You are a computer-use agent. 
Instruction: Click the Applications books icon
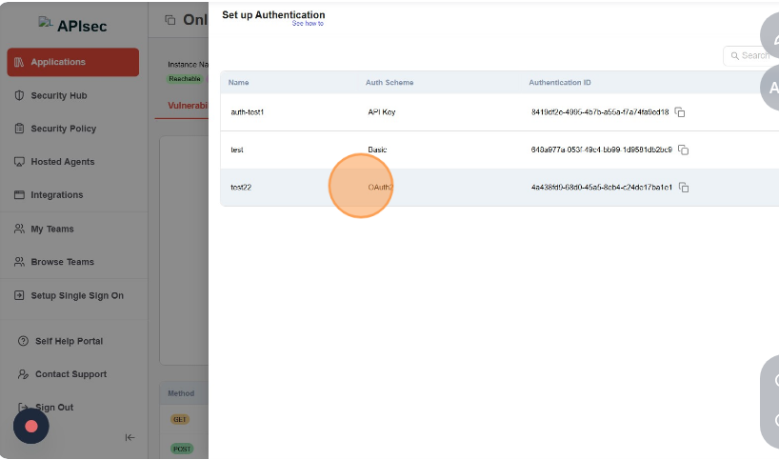coord(19,62)
